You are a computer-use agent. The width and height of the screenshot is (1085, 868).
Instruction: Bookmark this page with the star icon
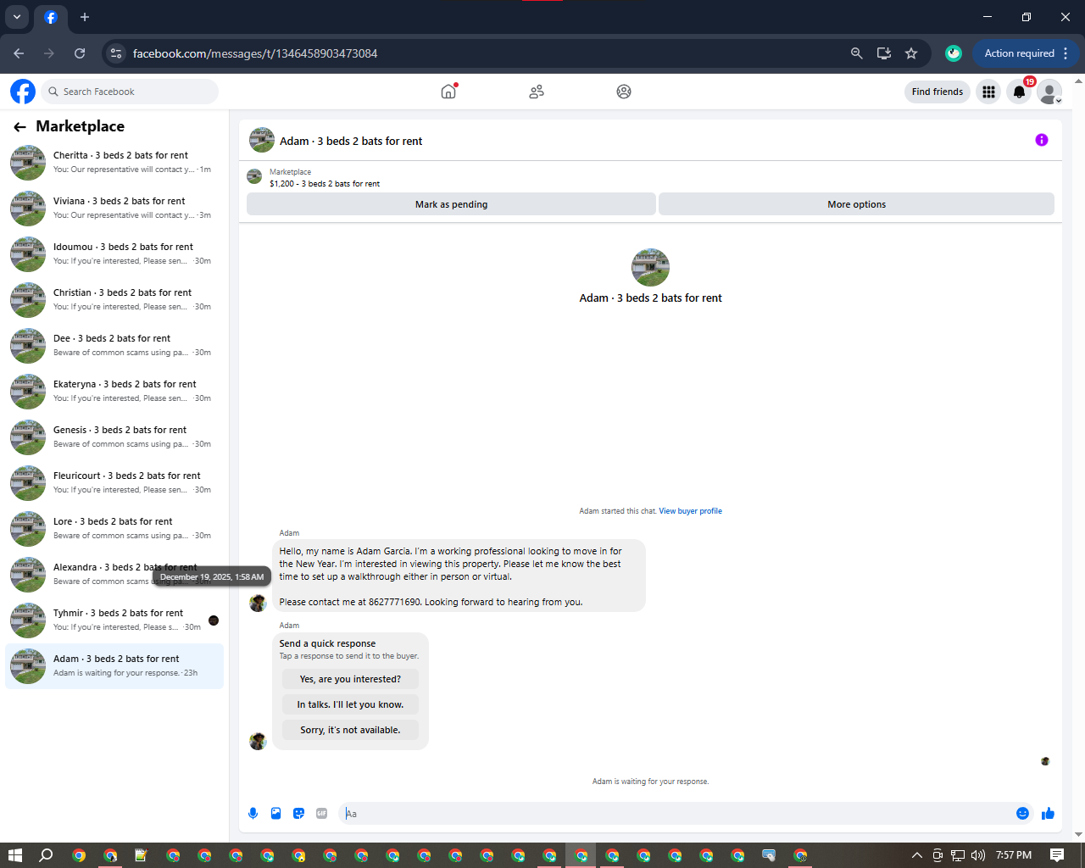pyautogui.click(x=911, y=53)
